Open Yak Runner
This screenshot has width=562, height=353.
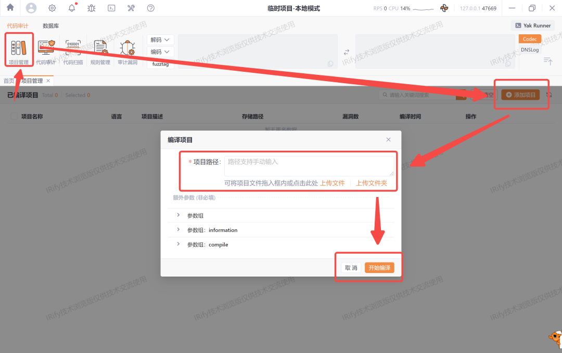(x=533, y=25)
